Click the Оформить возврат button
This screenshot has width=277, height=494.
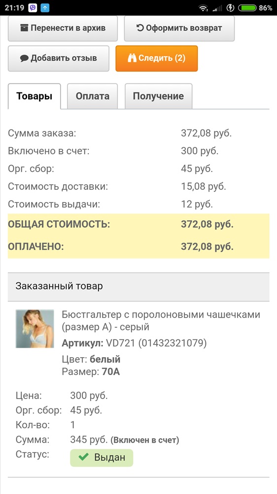click(x=179, y=28)
